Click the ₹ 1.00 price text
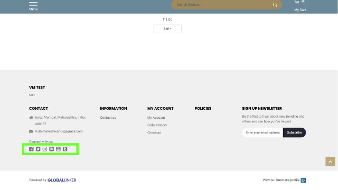The width and height of the screenshot is (338, 190). (x=167, y=20)
